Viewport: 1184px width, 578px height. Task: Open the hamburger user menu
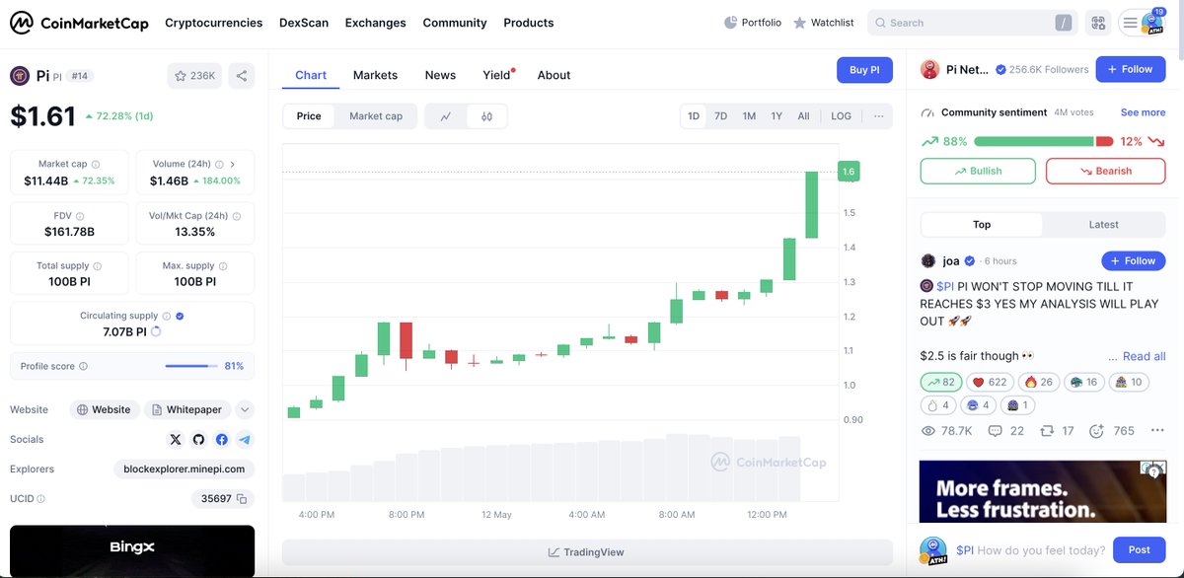click(1131, 23)
